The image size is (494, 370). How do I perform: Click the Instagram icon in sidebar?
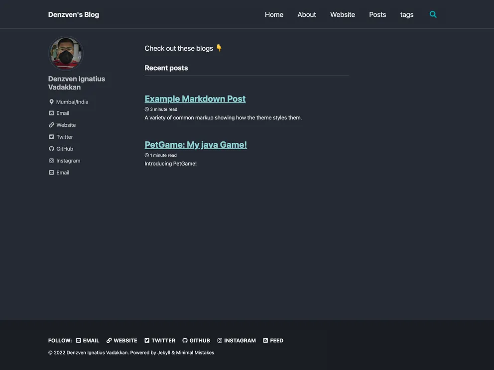point(51,161)
